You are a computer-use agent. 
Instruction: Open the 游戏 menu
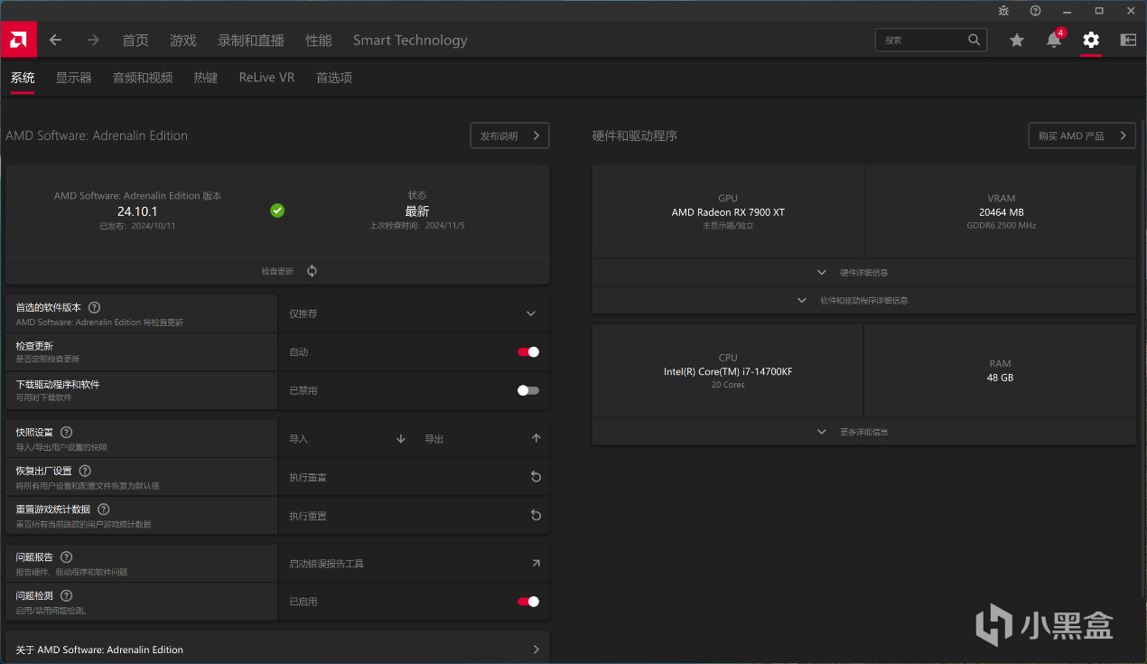183,40
